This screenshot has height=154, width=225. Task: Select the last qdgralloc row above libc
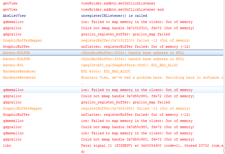137,139
